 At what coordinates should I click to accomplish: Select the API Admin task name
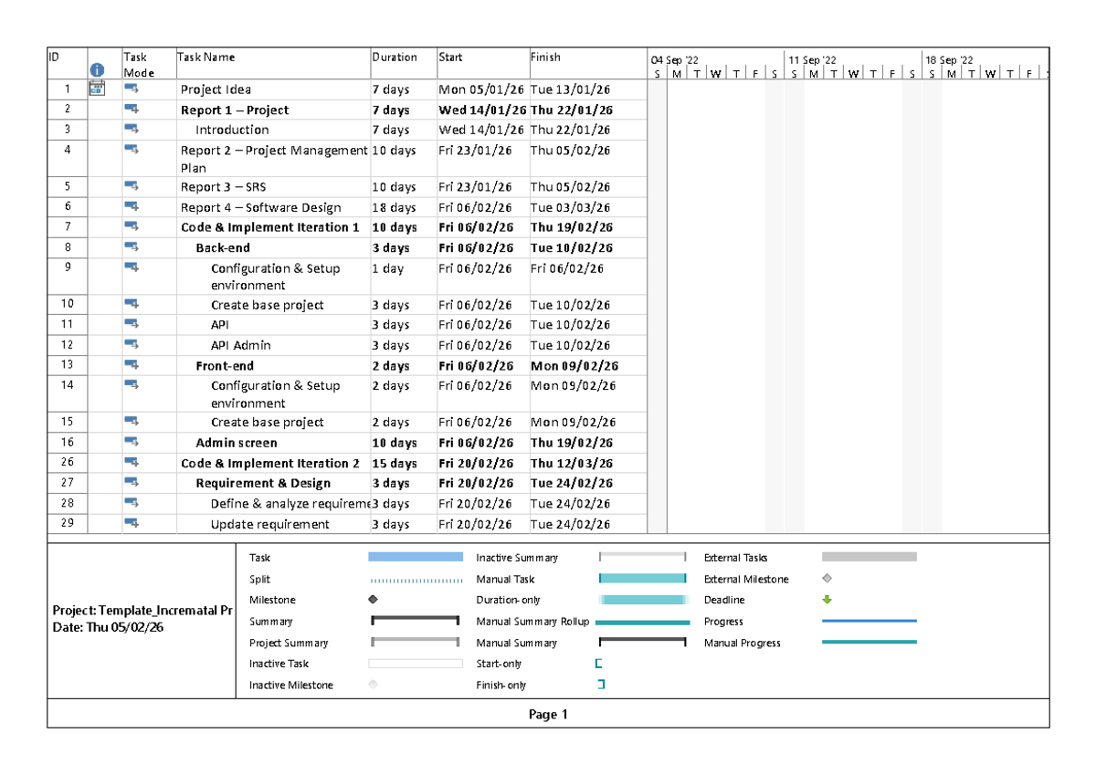tap(240, 345)
